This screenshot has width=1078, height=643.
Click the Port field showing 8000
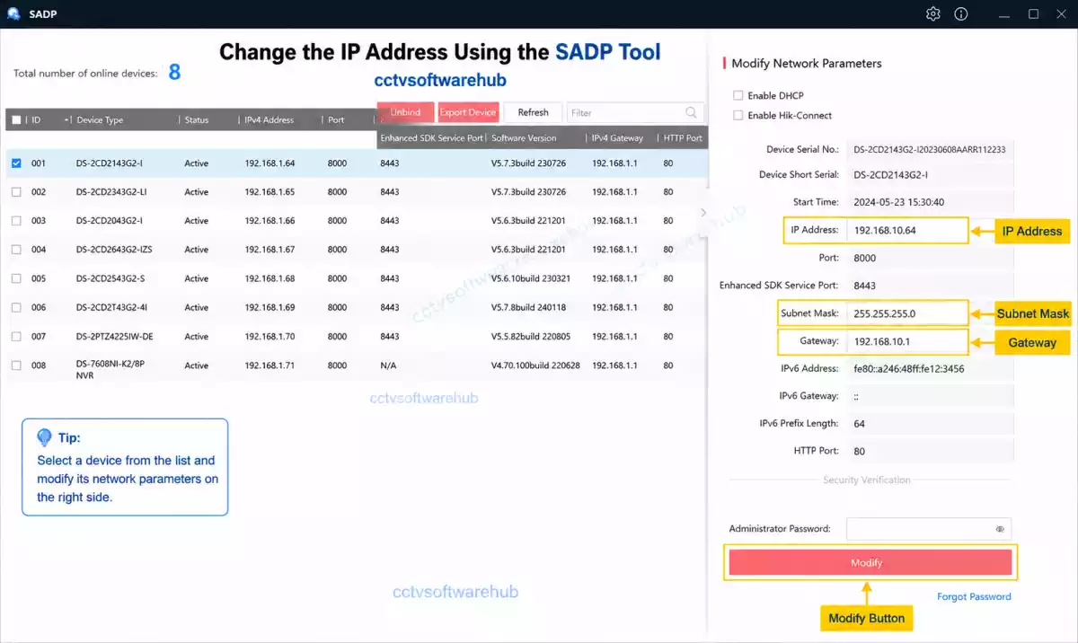(930, 258)
